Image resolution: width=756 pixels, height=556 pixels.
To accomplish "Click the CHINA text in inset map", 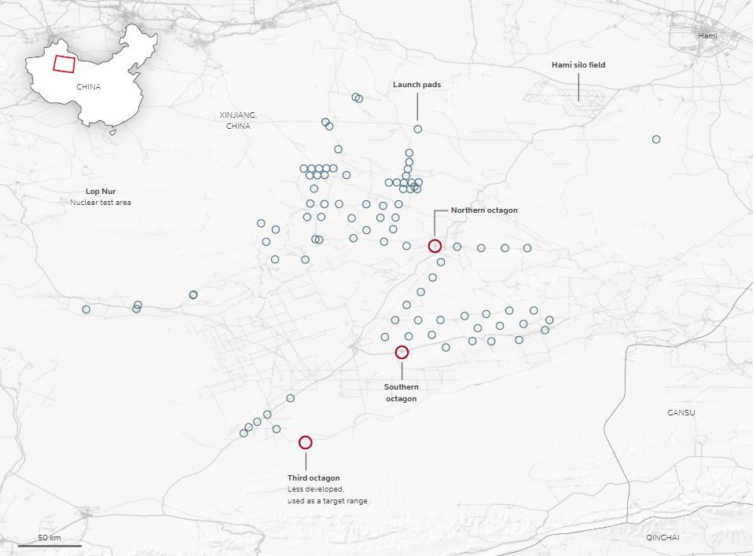I will tap(89, 86).
